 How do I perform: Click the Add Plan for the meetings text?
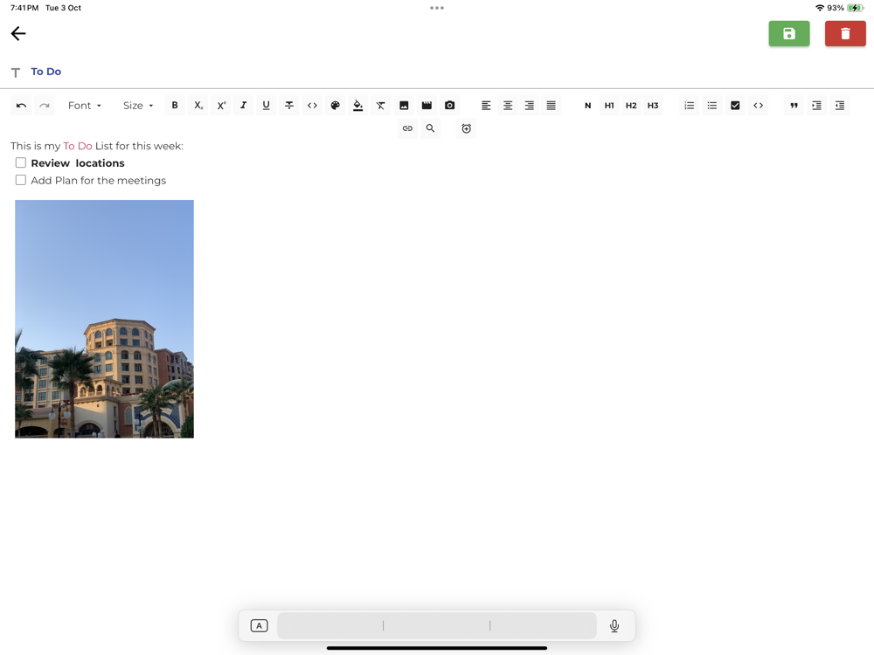pos(99,181)
